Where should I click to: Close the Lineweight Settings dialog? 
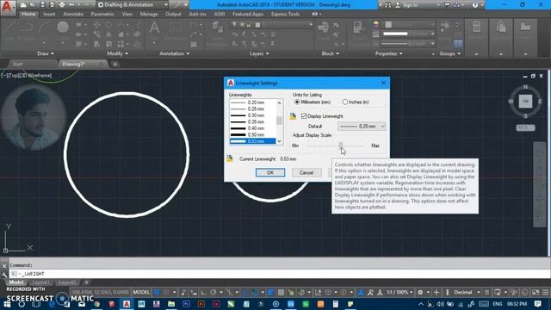383,83
